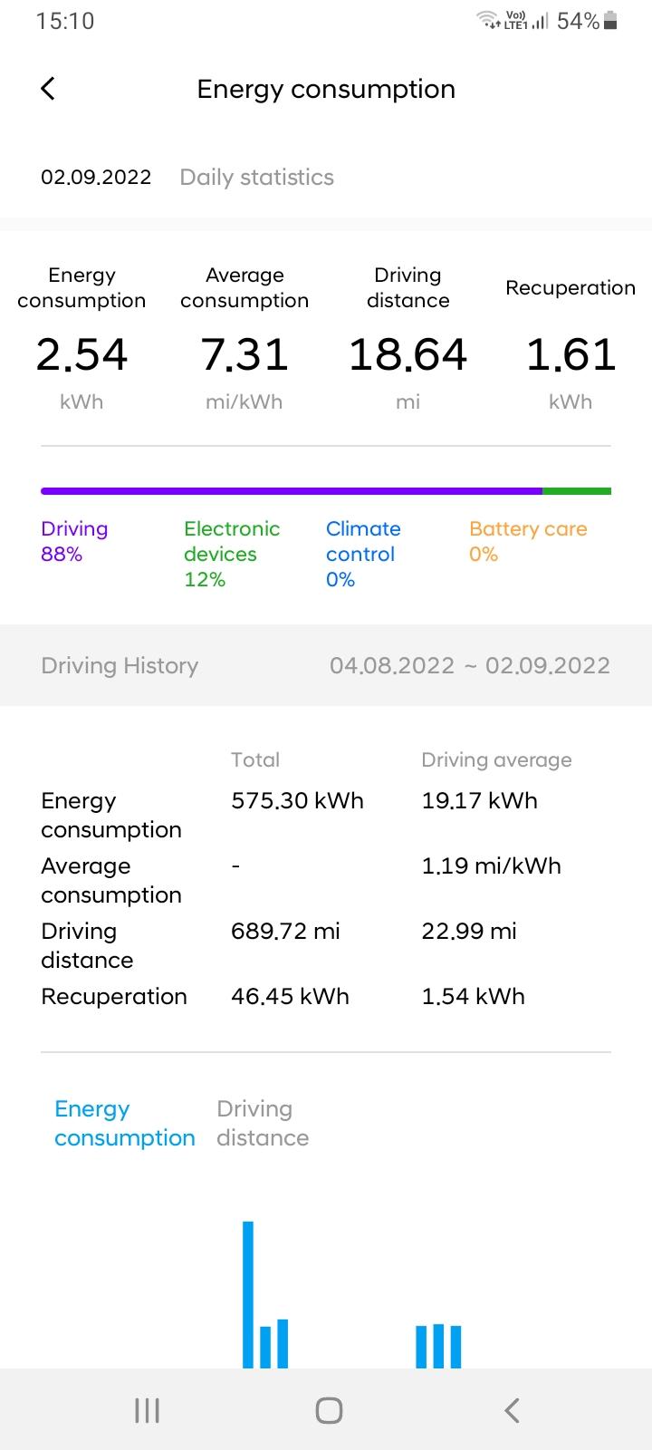
Task: Select the Electronic devices 12% legend entry
Action: pyautogui.click(x=231, y=554)
